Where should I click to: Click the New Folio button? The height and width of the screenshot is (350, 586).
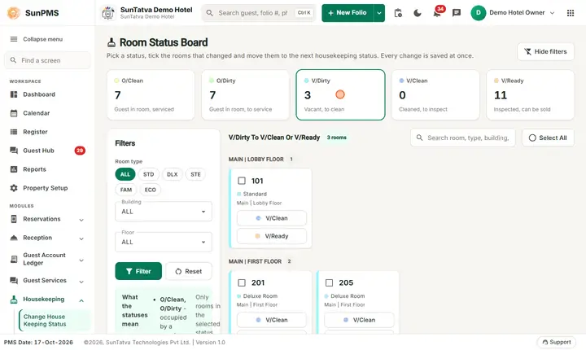point(348,13)
